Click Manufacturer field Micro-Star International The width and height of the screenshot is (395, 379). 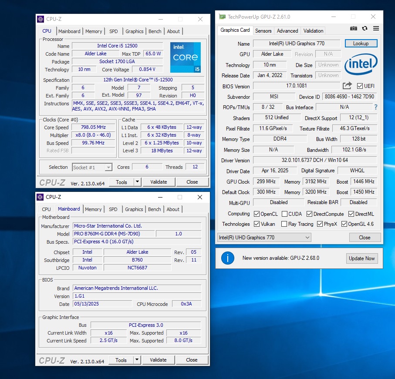(x=137, y=226)
